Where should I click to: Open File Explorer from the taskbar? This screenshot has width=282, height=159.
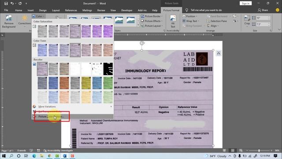coord(42,156)
